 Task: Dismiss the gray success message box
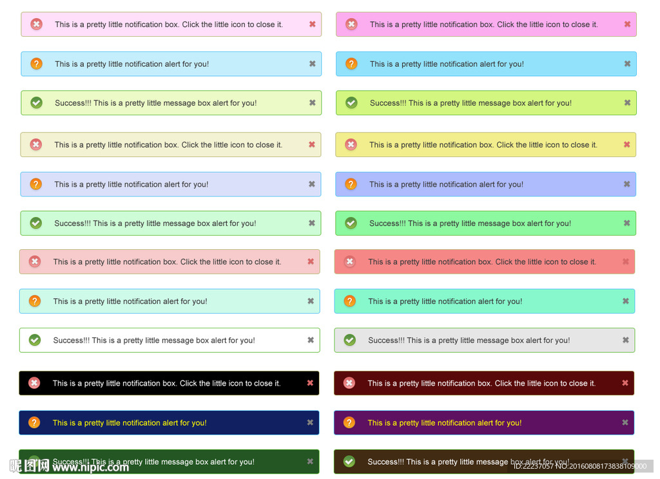click(x=625, y=340)
